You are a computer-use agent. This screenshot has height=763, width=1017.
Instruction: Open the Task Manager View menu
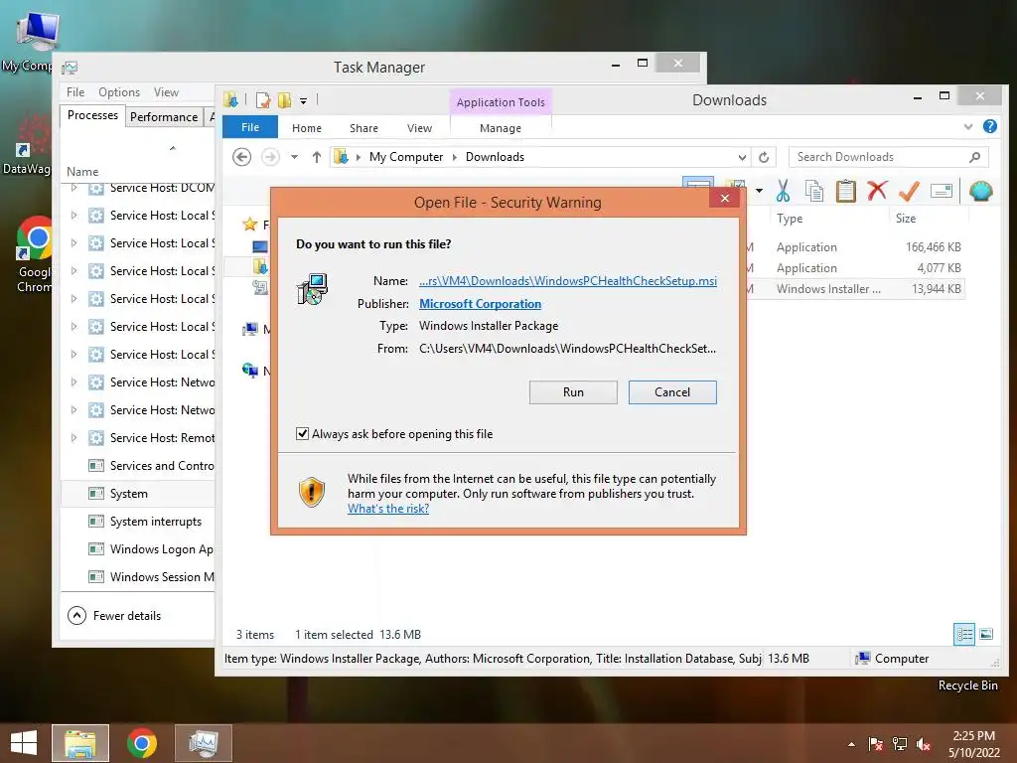tap(166, 92)
